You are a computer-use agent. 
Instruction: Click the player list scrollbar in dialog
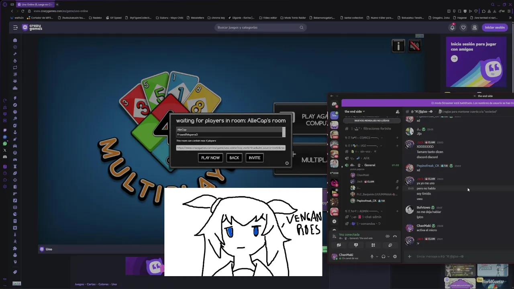click(284, 132)
